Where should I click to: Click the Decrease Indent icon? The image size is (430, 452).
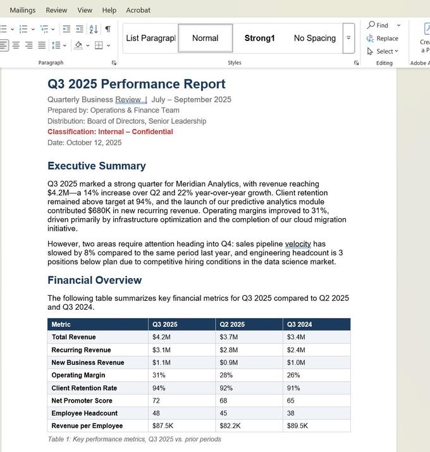pos(66,29)
